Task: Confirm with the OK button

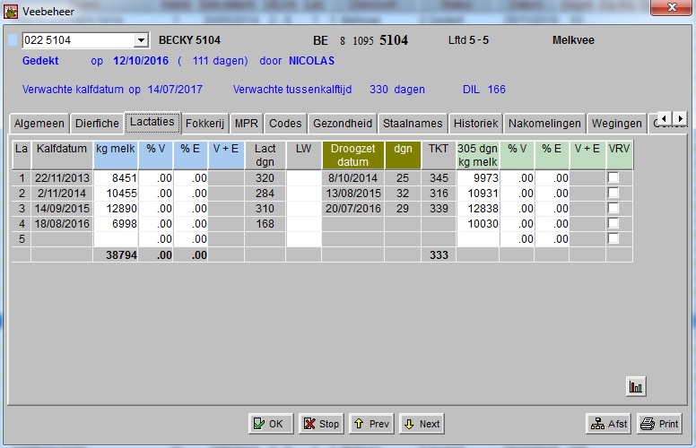Action: tap(271, 424)
